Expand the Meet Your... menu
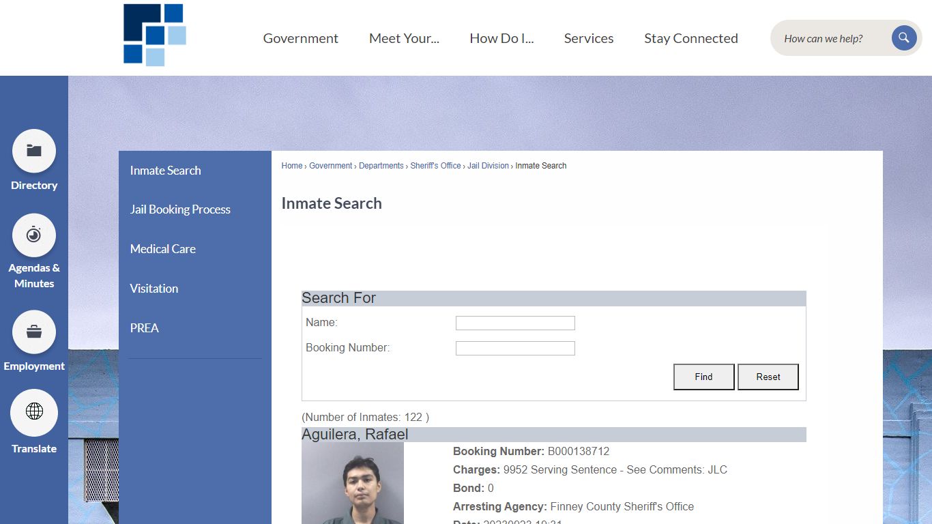Screen dimensions: 932x524 click(x=404, y=38)
